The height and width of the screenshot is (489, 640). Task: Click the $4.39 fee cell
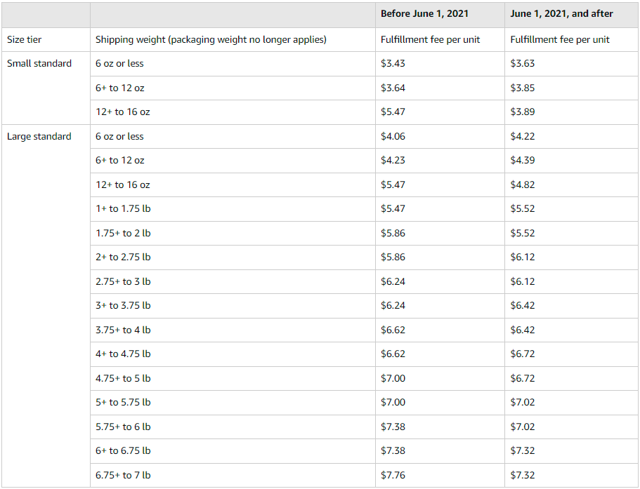pos(571,161)
